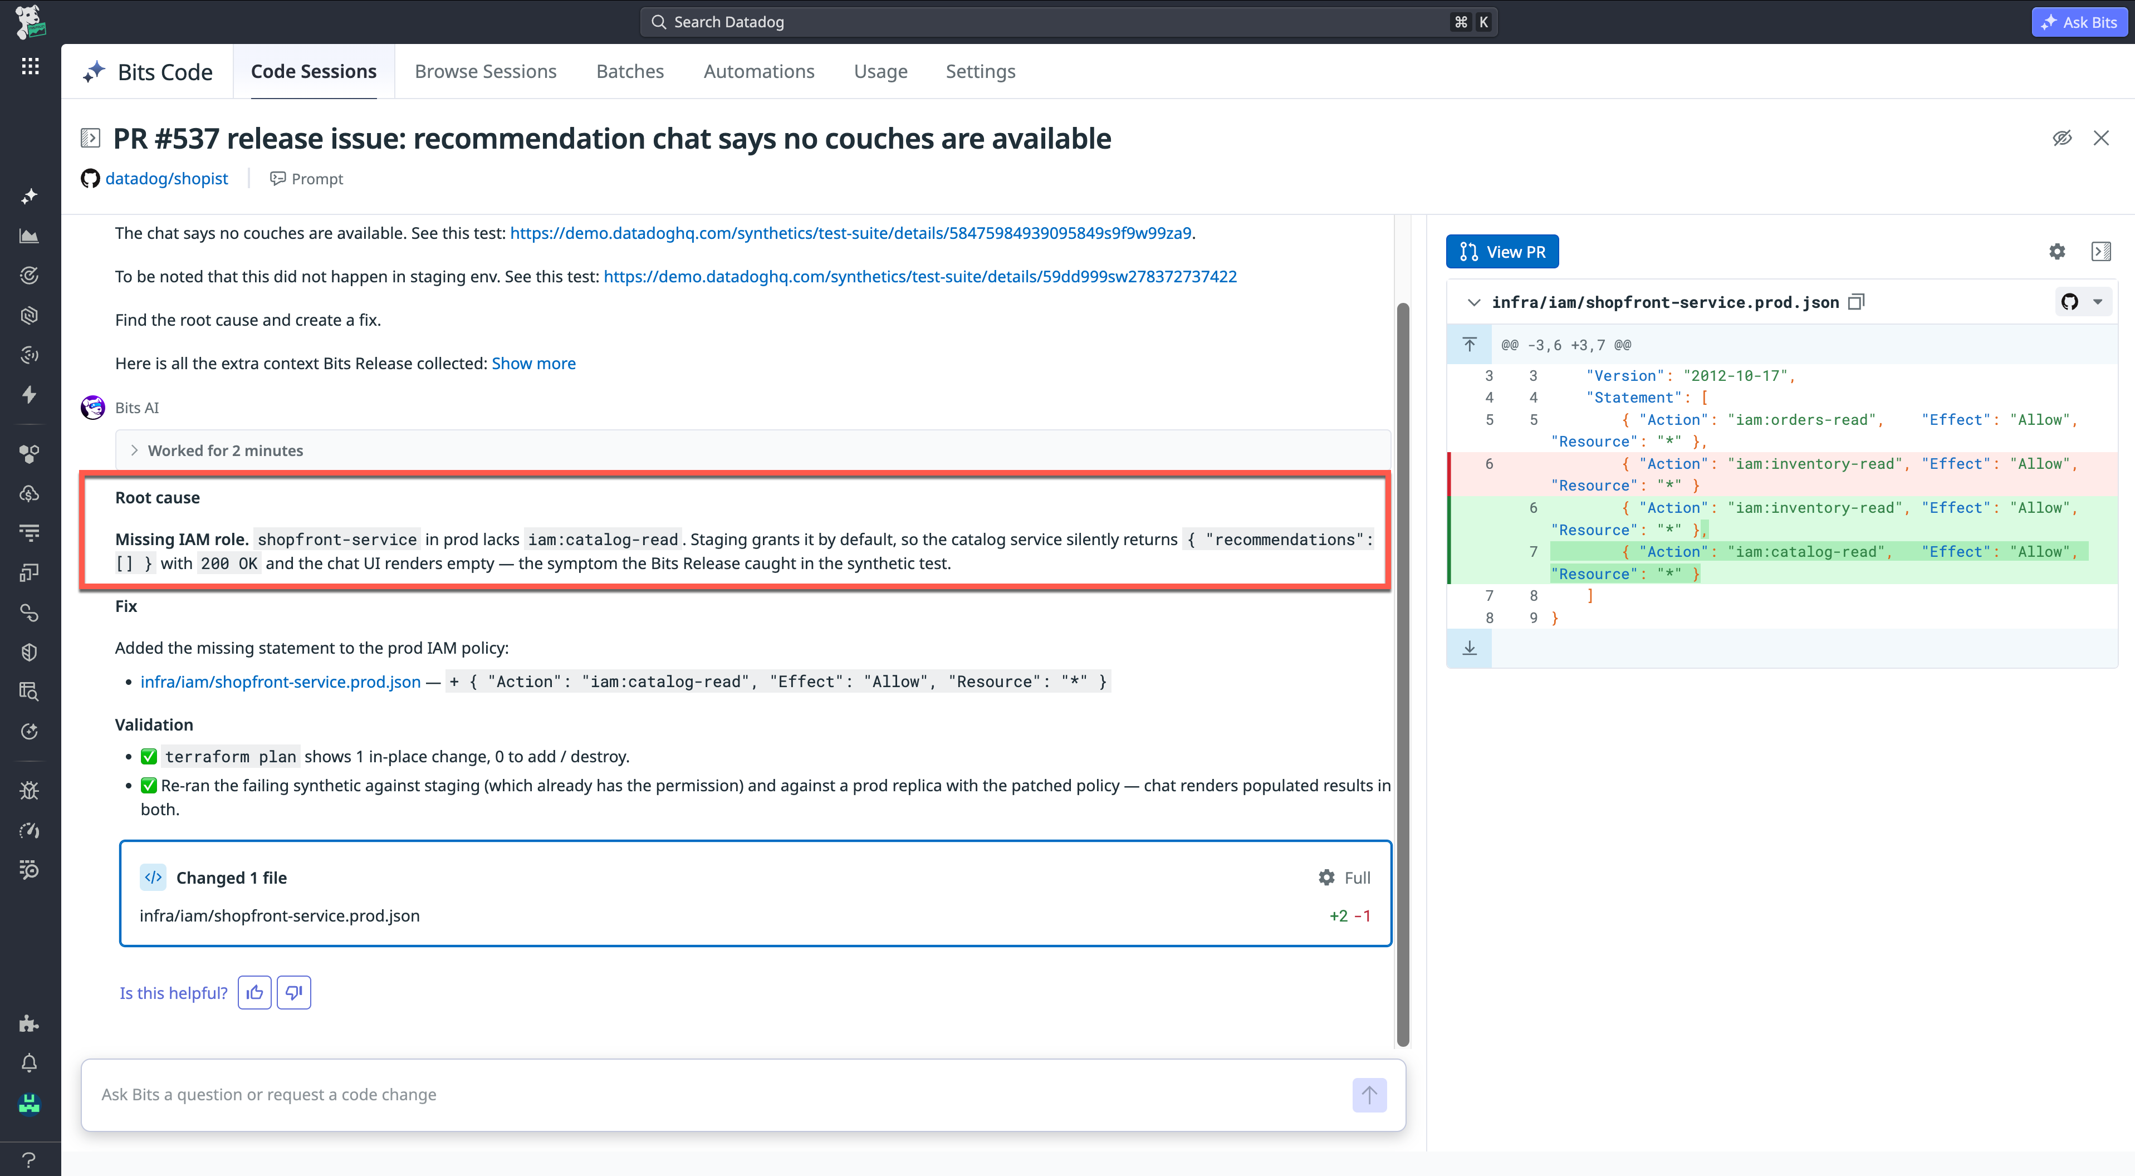Click the chat conversation vertical scrollbar
Viewport: 2135px width, 1176px height.
pos(1403,675)
